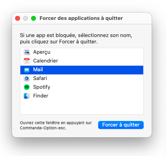Viewport: 166px width, 156px height.
Task: Close the window with the red button
Action: [x=18, y=18]
